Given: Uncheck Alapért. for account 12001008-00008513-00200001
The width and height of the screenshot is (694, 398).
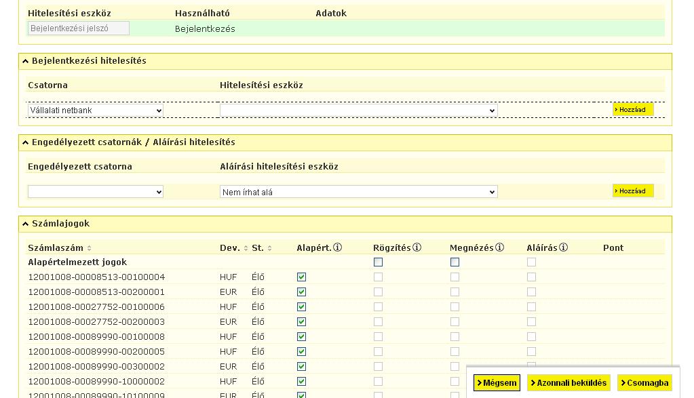Looking at the screenshot, I should tap(301, 292).
